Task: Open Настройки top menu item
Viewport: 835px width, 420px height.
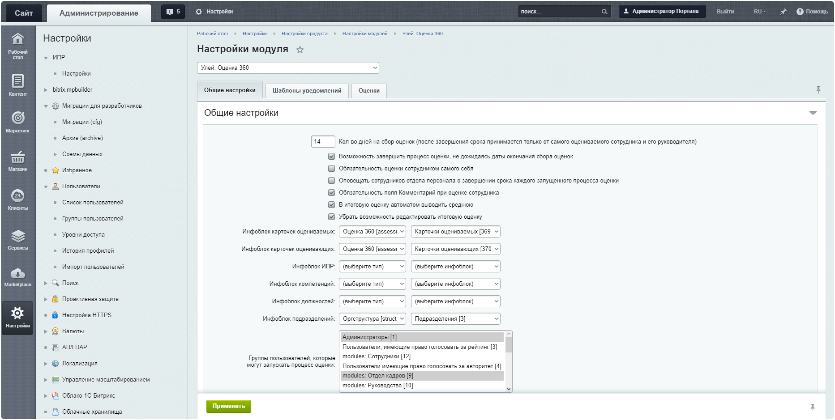Action: (x=214, y=12)
